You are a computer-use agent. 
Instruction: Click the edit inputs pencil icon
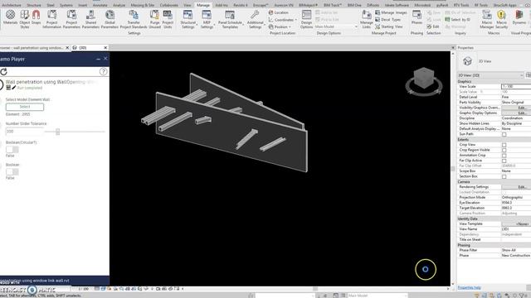pyautogui.click(x=14, y=88)
